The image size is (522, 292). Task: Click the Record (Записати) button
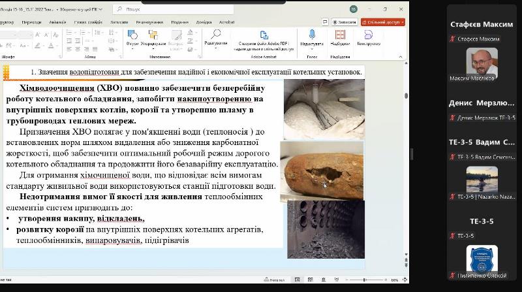pyautogui.click(x=345, y=22)
